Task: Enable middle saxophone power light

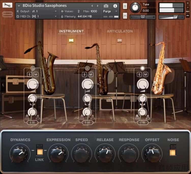Action: tap(87, 68)
